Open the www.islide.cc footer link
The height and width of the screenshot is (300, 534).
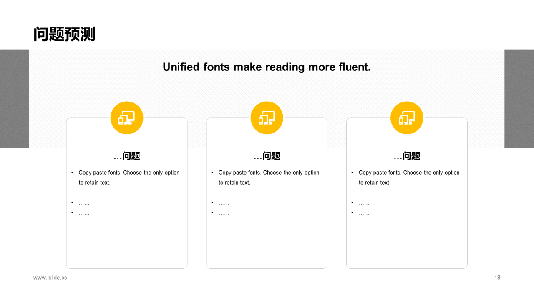point(50,277)
